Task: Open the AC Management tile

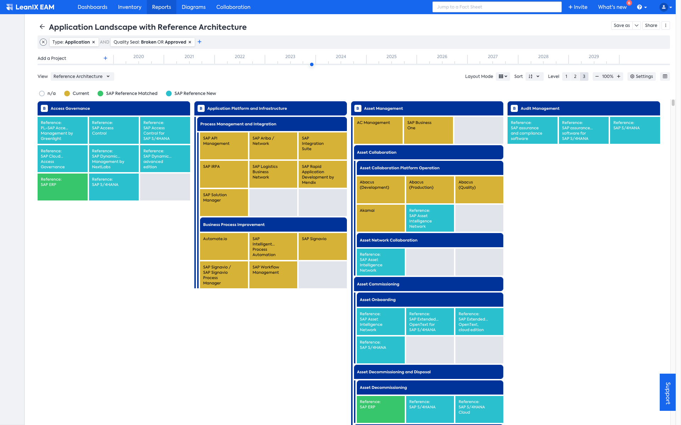Action: coord(378,130)
